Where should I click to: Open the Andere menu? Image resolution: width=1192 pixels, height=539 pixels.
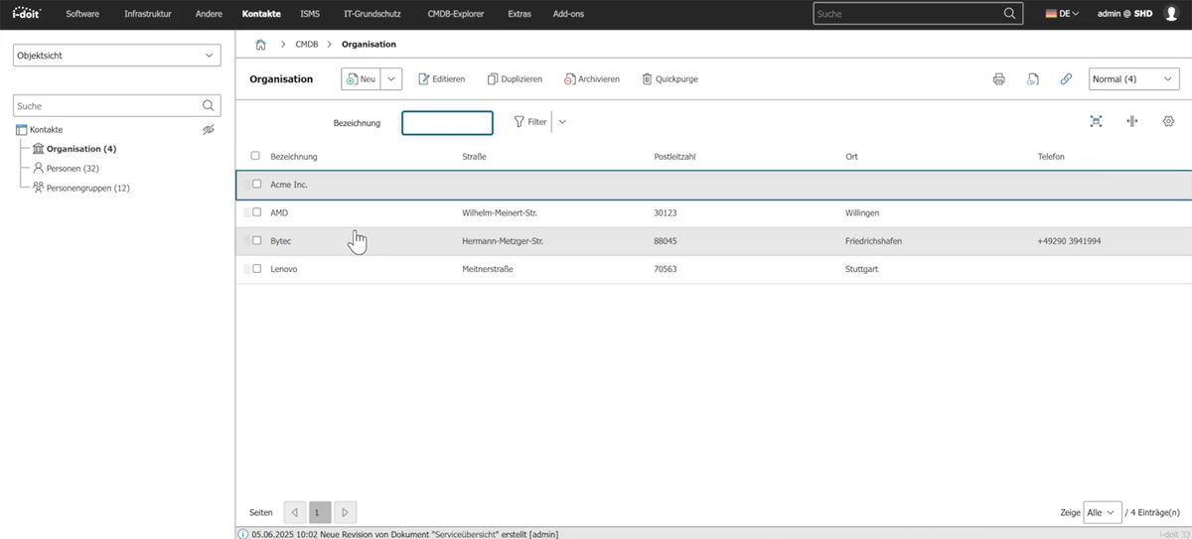point(209,14)
